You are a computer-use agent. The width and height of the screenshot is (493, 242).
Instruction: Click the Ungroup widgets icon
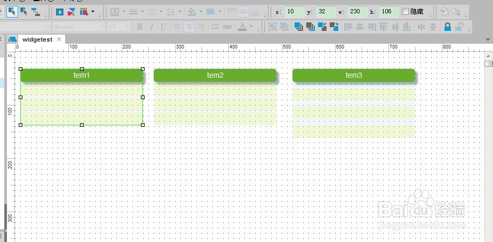pyautogui.click(x=284, y=27)
